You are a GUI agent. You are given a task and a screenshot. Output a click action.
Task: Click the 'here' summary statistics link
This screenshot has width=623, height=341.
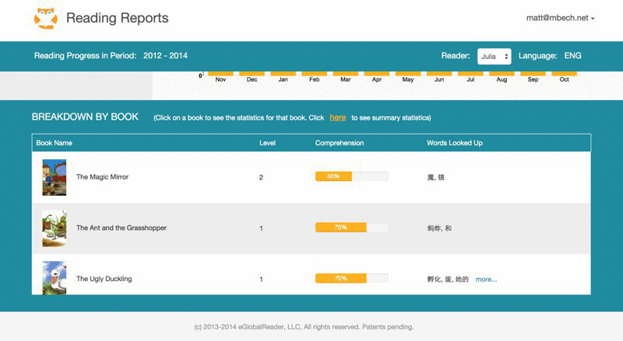point(337,117)
